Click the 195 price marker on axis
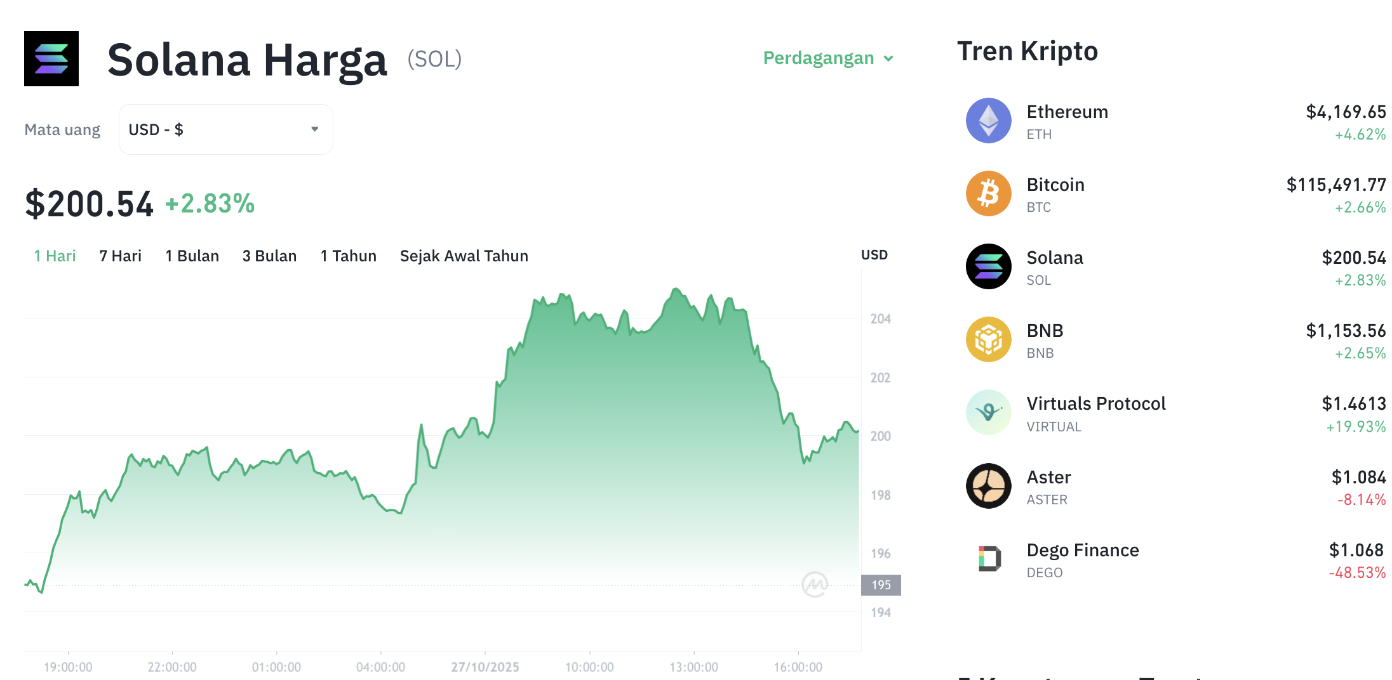The image size is (1392, 680). tap(881, 585)
